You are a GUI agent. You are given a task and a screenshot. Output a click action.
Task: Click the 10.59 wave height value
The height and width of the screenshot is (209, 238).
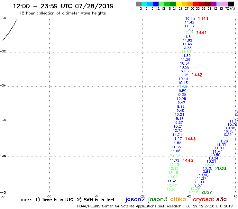185,67
